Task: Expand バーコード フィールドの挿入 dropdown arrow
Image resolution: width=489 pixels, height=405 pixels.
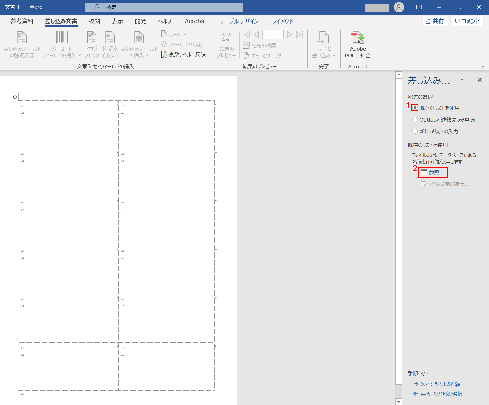Action: pyautogui.click(x=79, y=55)
